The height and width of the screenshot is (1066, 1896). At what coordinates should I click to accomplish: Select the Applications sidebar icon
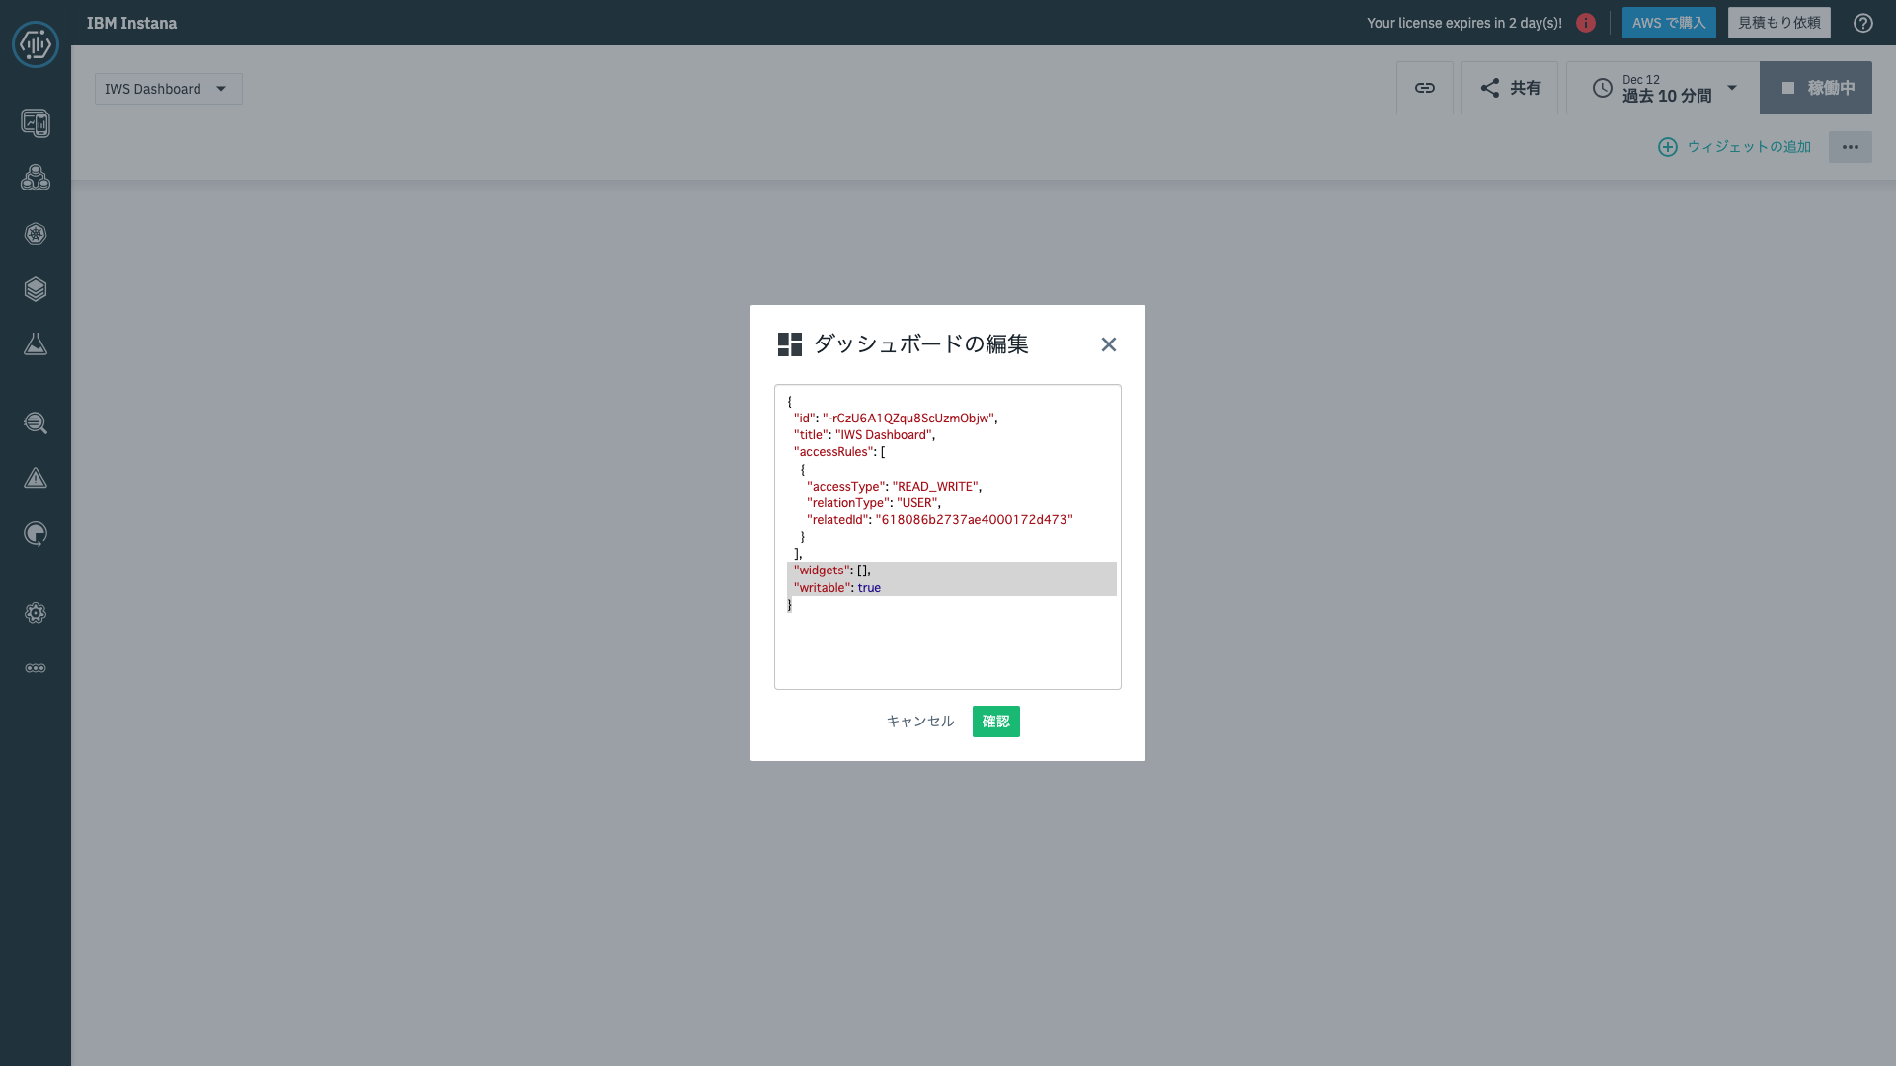tap(36, 178)
